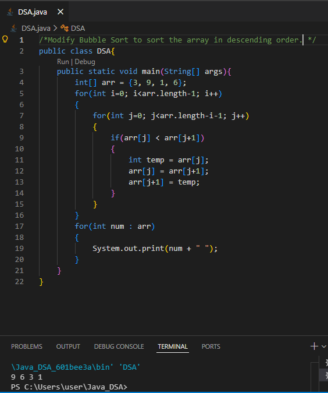This screenshot has height=393, width=328.
Task: Click the 'arr[j+1] = temp;' statement
Action: [164, 182]
